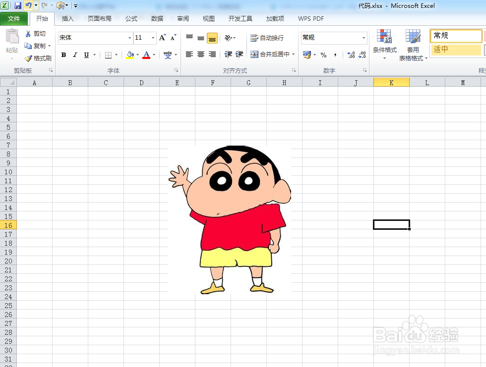Open the font group dialog launcher
This screenshot has height=367, width=486.
point(176,70)
